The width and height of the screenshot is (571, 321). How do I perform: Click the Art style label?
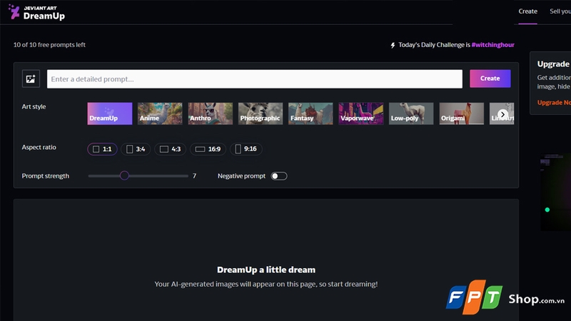[34, 106]
